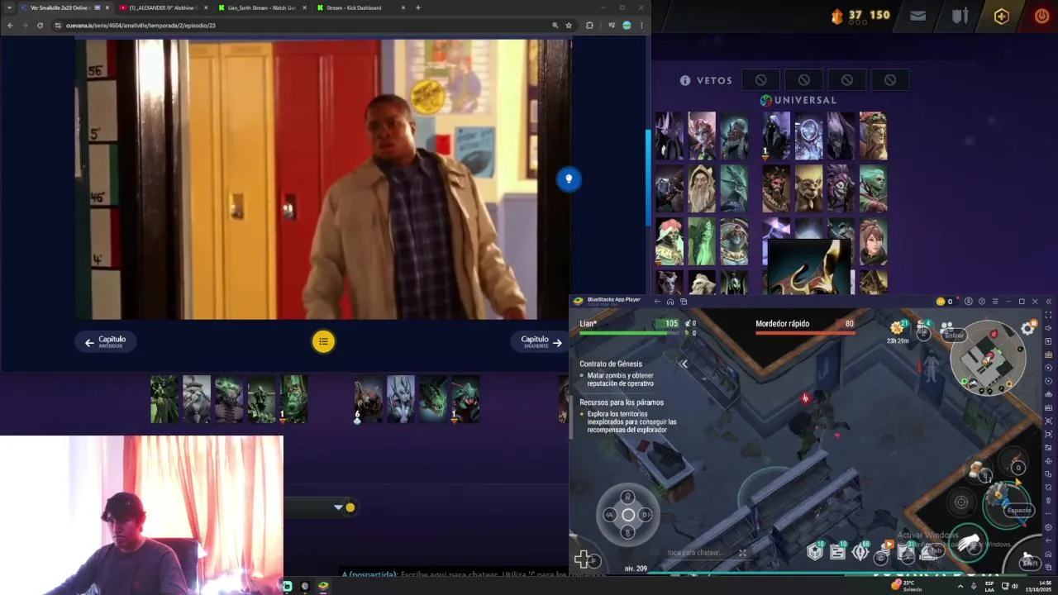Open the BlueStacks recent apps icon
Image resolution: width=1058 pixels, height=595 pixels.
[x=683, y=302]
